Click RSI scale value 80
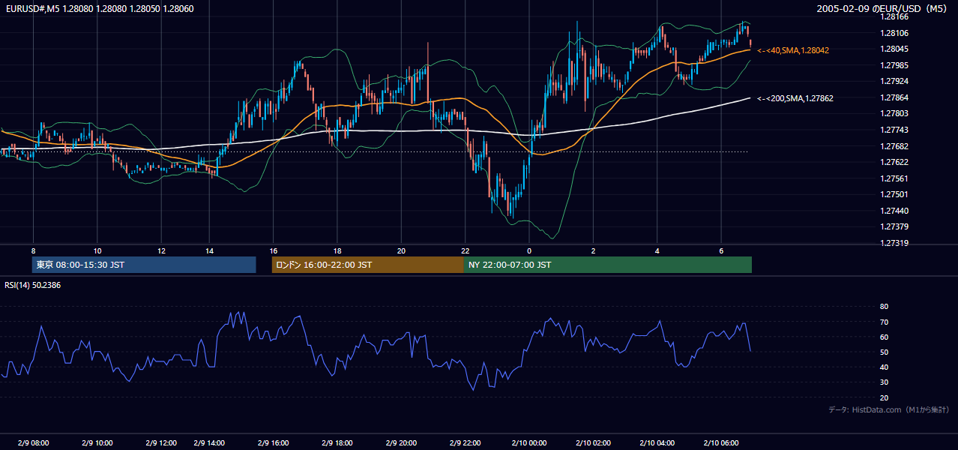The width and height of the screenshot is (958, 450). [884, 307]
